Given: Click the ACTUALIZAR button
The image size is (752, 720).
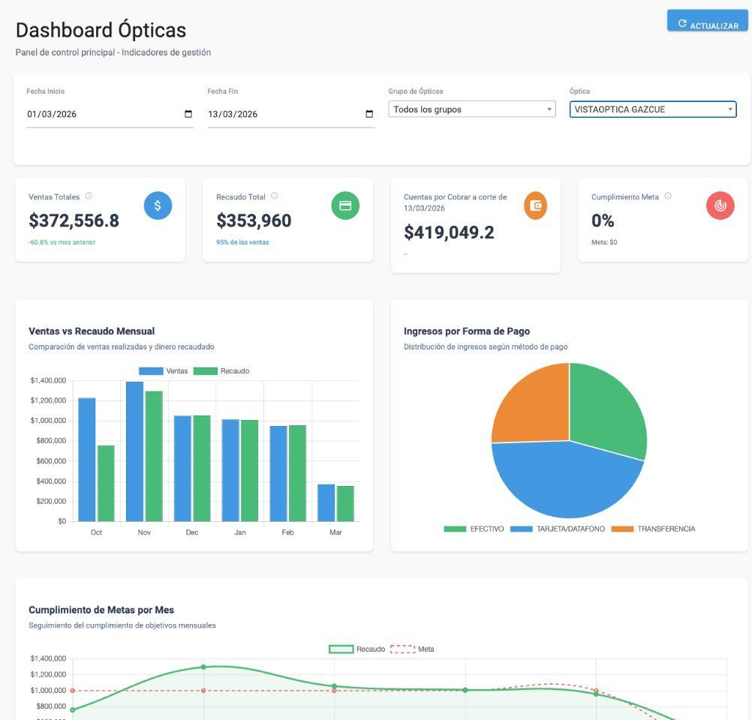Looking at the screenshot, I should [x=706, y=20].
